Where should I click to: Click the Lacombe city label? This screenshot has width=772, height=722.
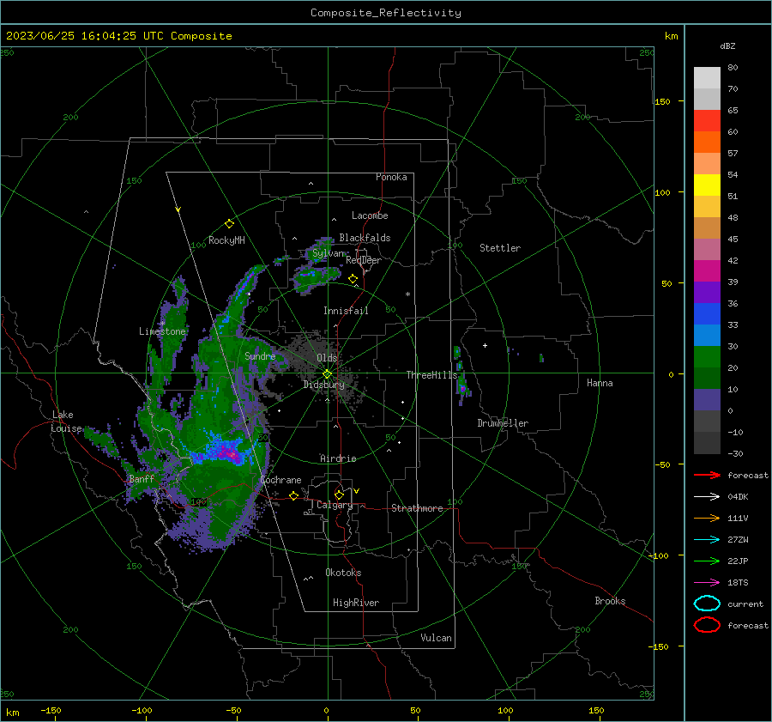370,215
